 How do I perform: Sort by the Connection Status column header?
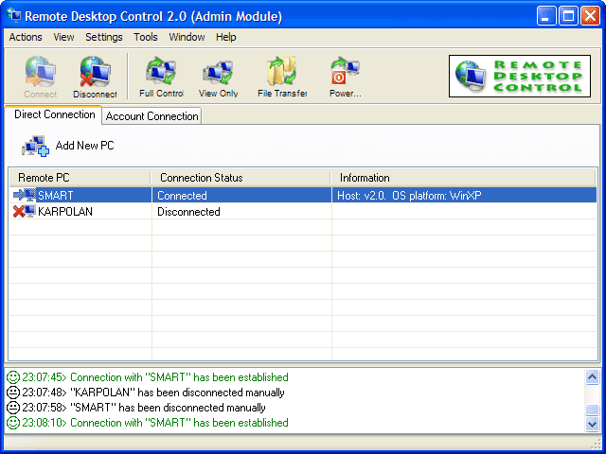tap(241, 178)
